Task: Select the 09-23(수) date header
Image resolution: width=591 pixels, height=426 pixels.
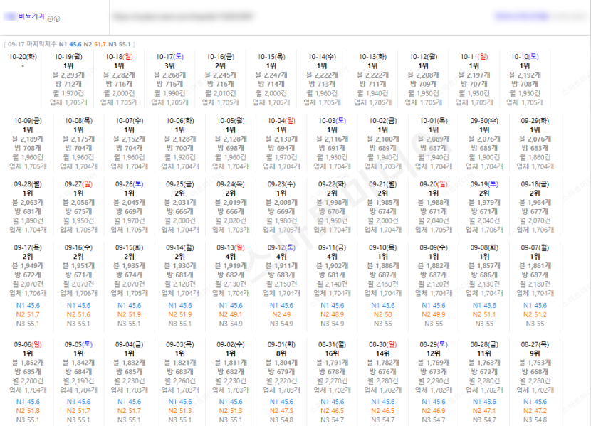Action: pos(281,184)
